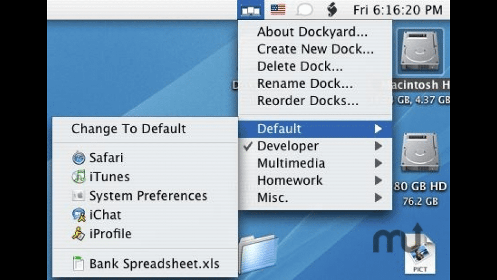Open the iChat speech bubble status icon
497x280 pixels.
pos(304,10)
